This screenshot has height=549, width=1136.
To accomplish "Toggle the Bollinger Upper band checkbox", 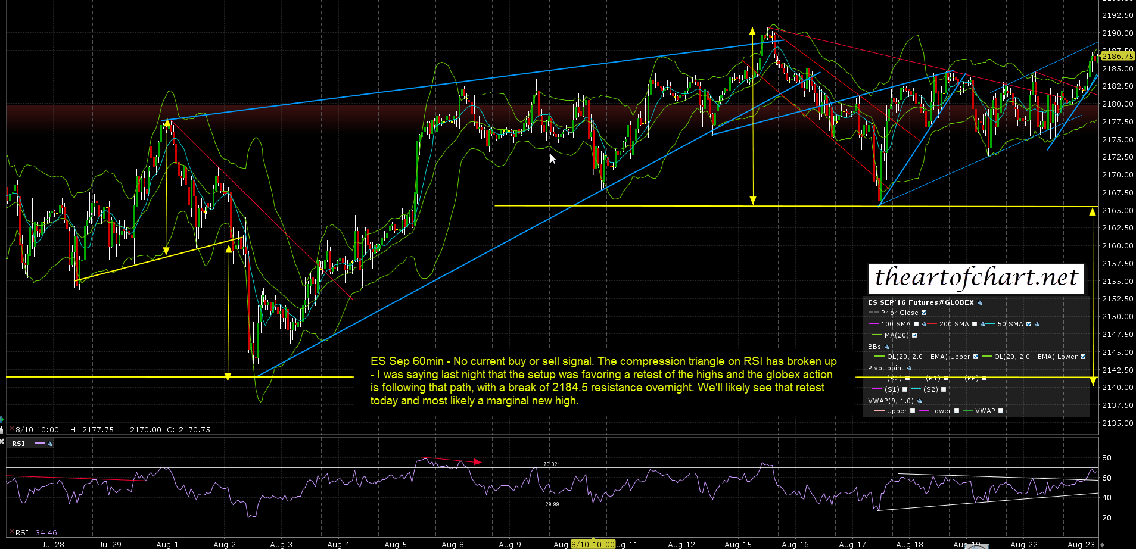I will [975, 357].
